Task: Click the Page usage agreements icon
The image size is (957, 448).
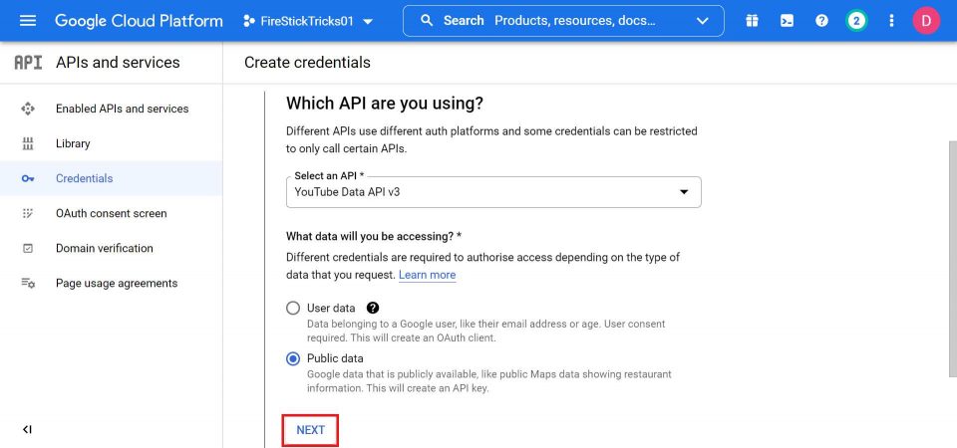Action: point(28,283)
